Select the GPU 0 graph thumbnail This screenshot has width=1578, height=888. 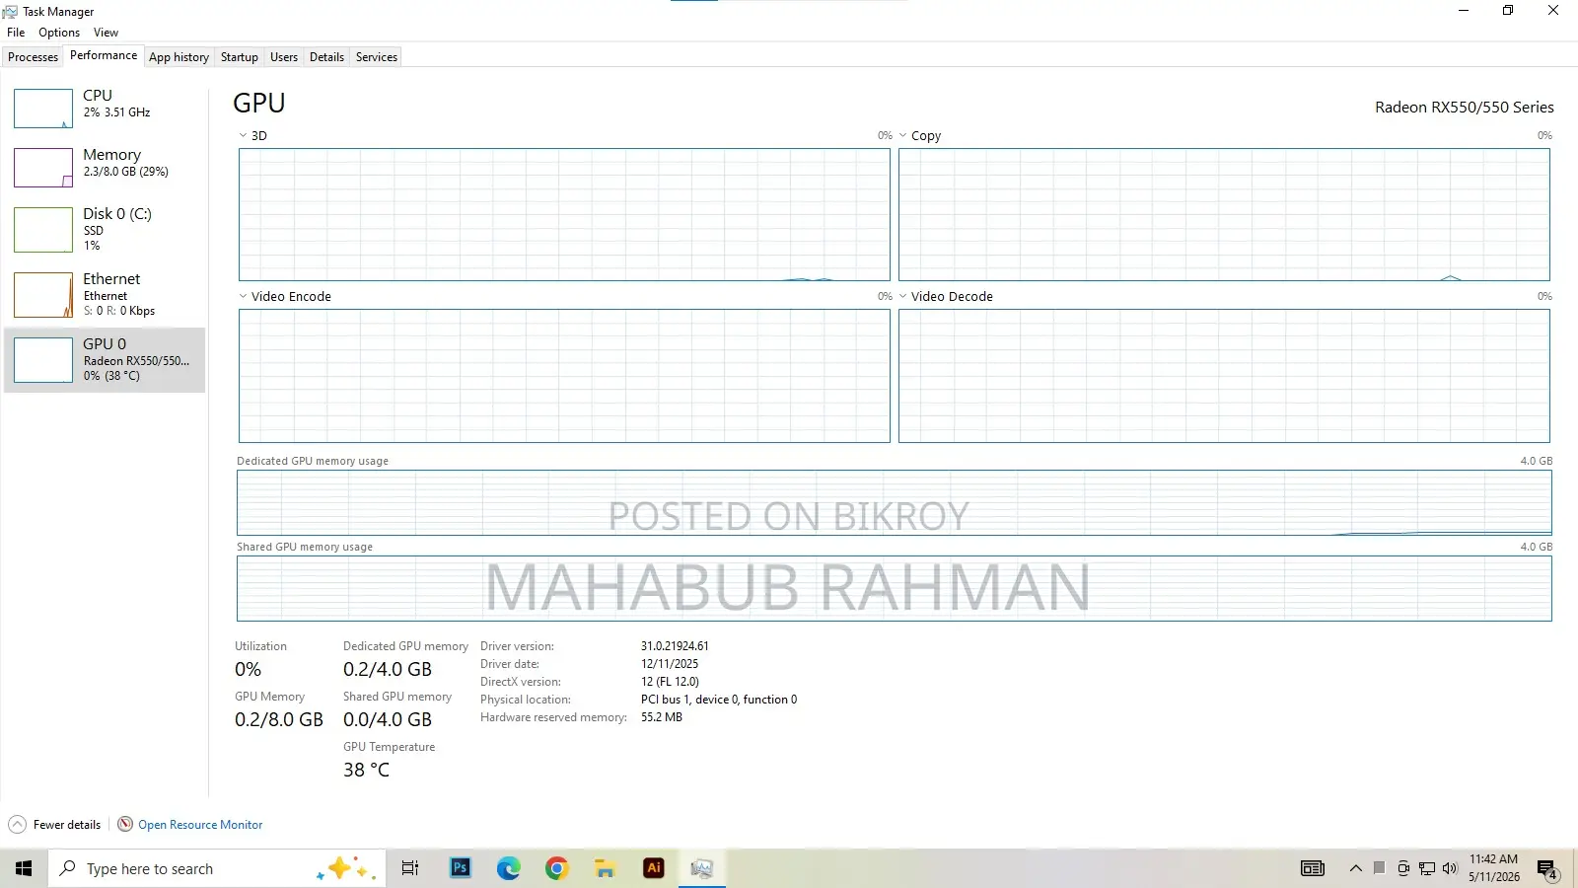(x=43, y=360)
